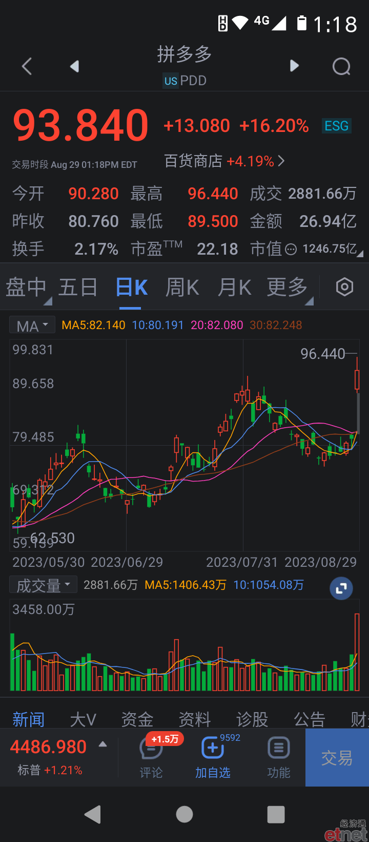Tap the MA 10:80.191 value
Viewport: 369px width, 842px height.
click(x=158, y=325)
